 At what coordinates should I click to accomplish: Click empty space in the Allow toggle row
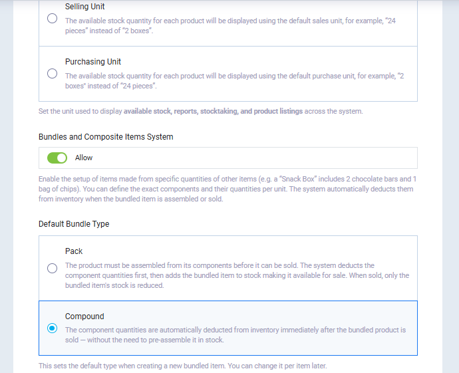coord(266,158)
